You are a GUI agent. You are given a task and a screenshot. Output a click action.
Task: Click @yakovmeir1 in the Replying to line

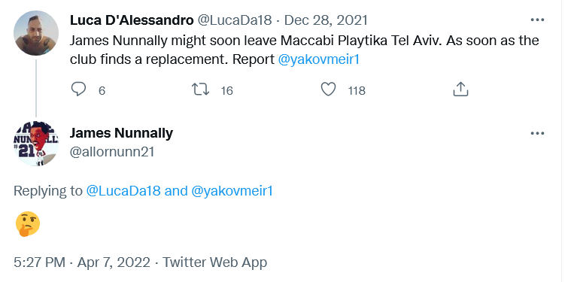pos(232,190)
